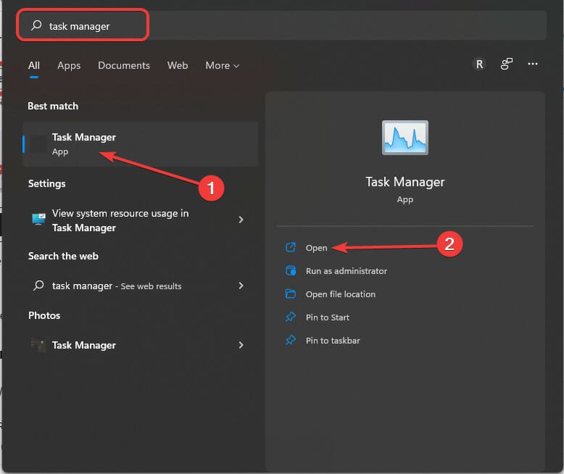Viewport: 564px width, 474px height.
Task: Click the Open action icon
Action: 291,248
